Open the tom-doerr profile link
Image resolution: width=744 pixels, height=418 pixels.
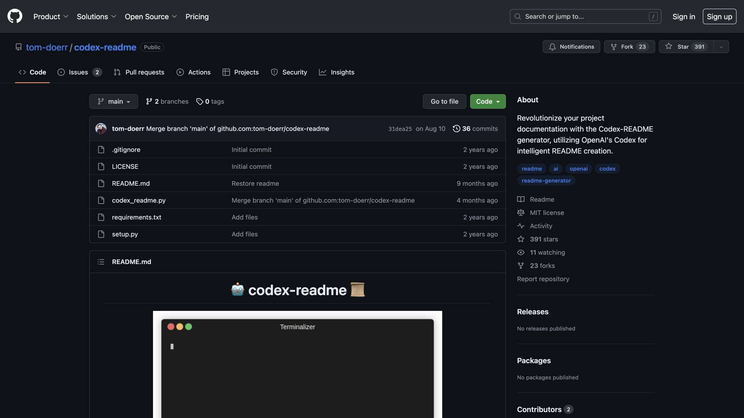pyautogui.click(x=46, y=47)
